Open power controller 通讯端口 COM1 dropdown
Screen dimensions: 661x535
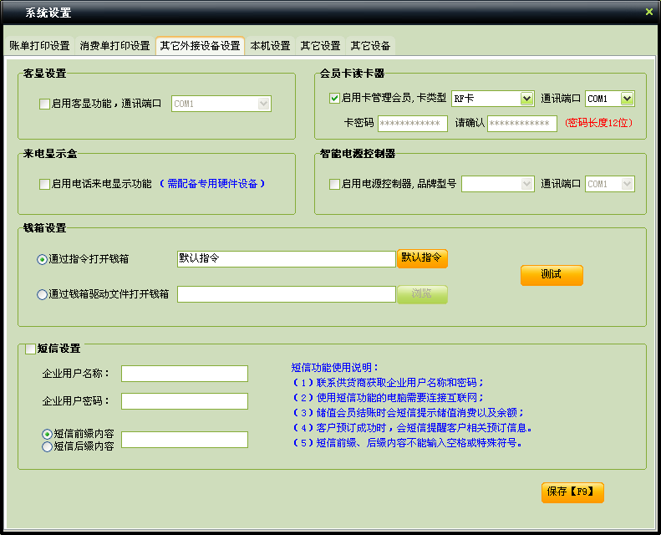[609, 184]
